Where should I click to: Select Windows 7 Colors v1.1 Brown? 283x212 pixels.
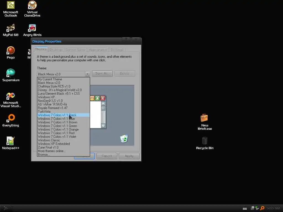pos(63,122)
